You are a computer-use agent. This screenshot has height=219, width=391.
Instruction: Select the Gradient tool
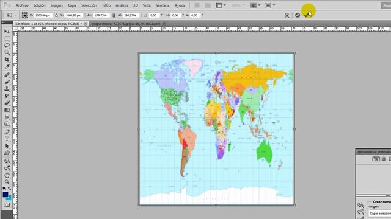pos(7,109)
